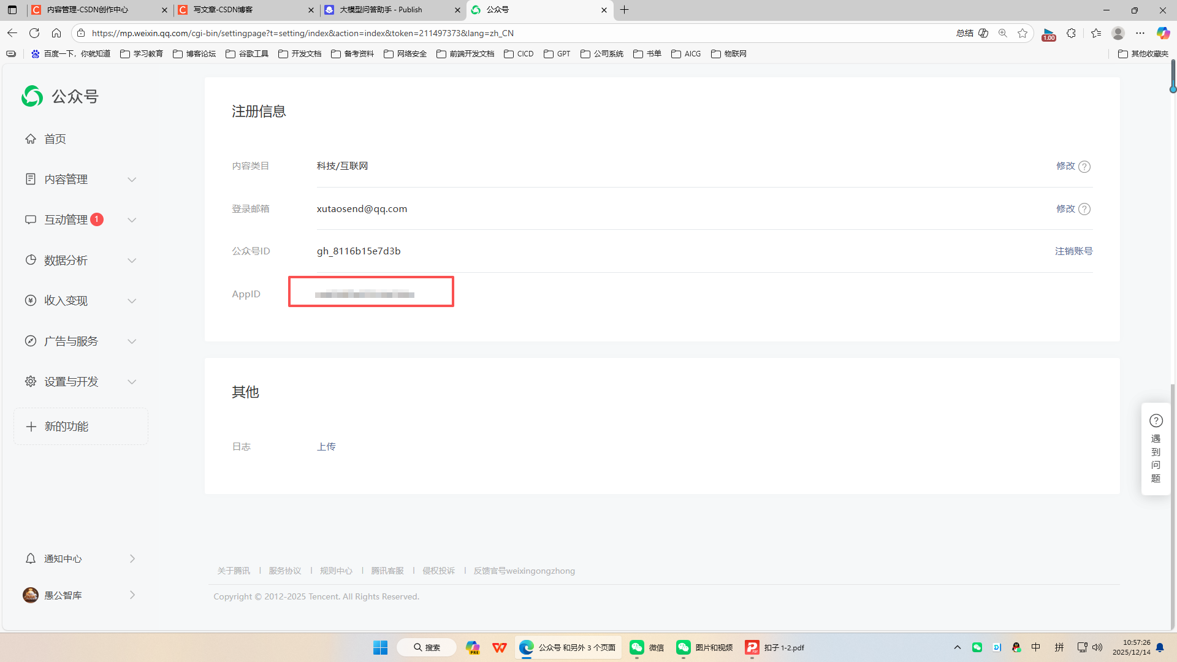The image size is (1177, 662).
Task: Click 注销账号 link next to 公众号ID
Action: [1073, 251]
